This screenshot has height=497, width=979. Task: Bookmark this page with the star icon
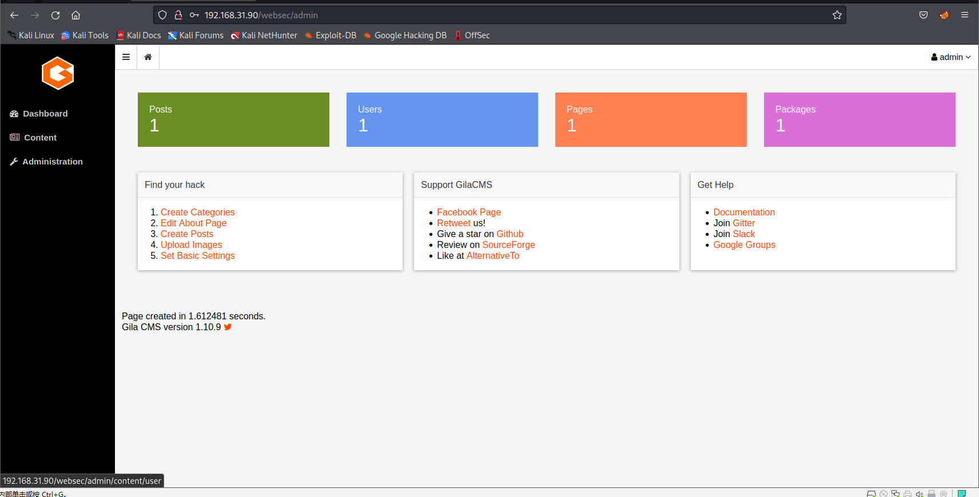pos(837,15)
